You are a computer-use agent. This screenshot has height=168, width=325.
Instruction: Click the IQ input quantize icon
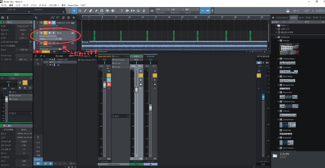pyautogui.click(x=152, y=11)
